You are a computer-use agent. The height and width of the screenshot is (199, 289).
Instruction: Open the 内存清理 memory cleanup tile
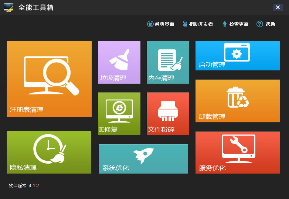[x=168, y=62]
